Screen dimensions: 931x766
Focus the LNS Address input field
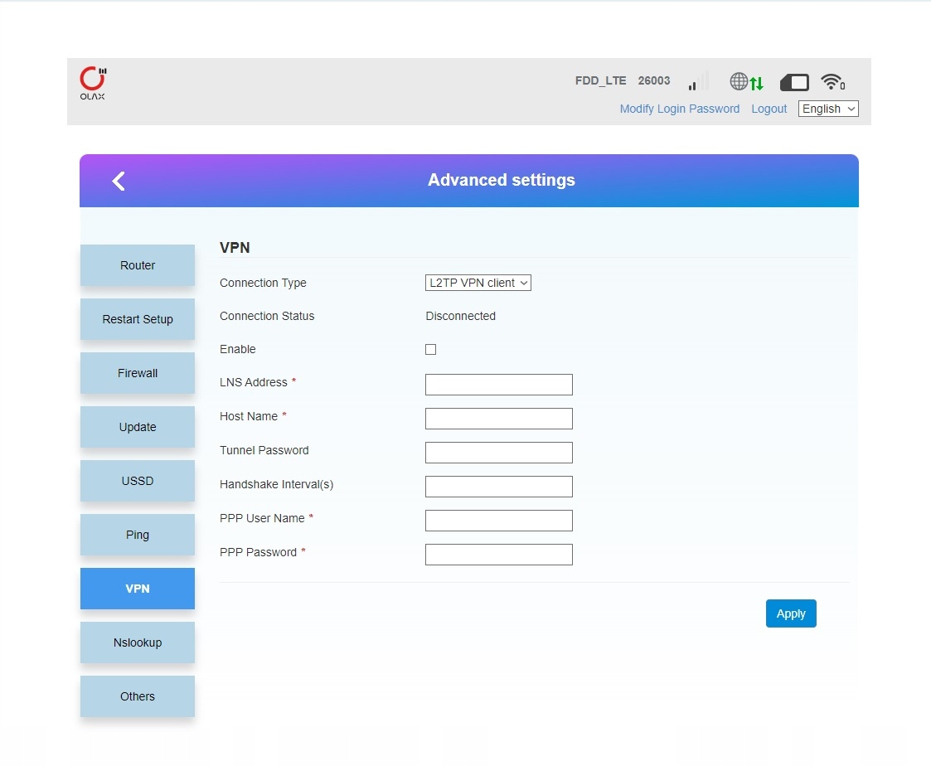499,385
